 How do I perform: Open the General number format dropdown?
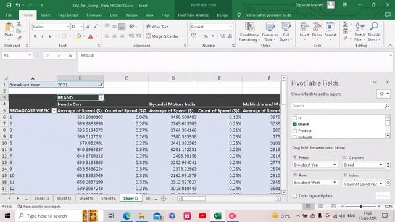[230, 27]
